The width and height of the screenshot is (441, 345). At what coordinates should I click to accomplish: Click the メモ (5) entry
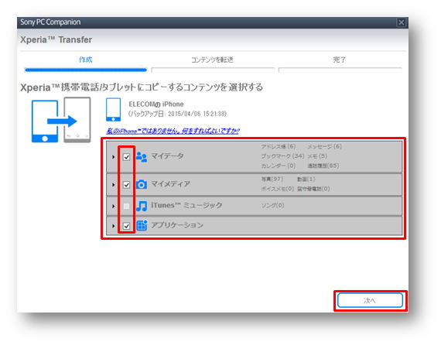click(317, 156)
